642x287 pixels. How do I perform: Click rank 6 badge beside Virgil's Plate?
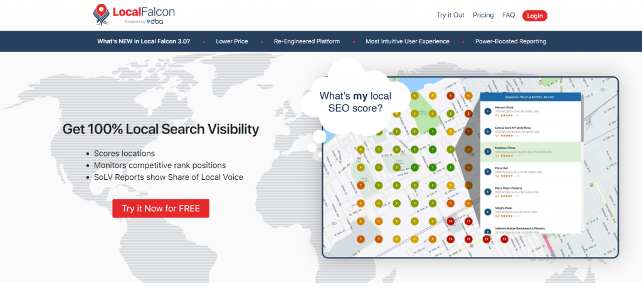pos(488,212)
